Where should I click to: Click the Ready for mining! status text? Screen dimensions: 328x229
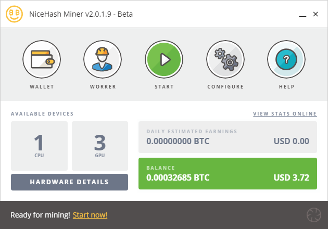[40, 215]
